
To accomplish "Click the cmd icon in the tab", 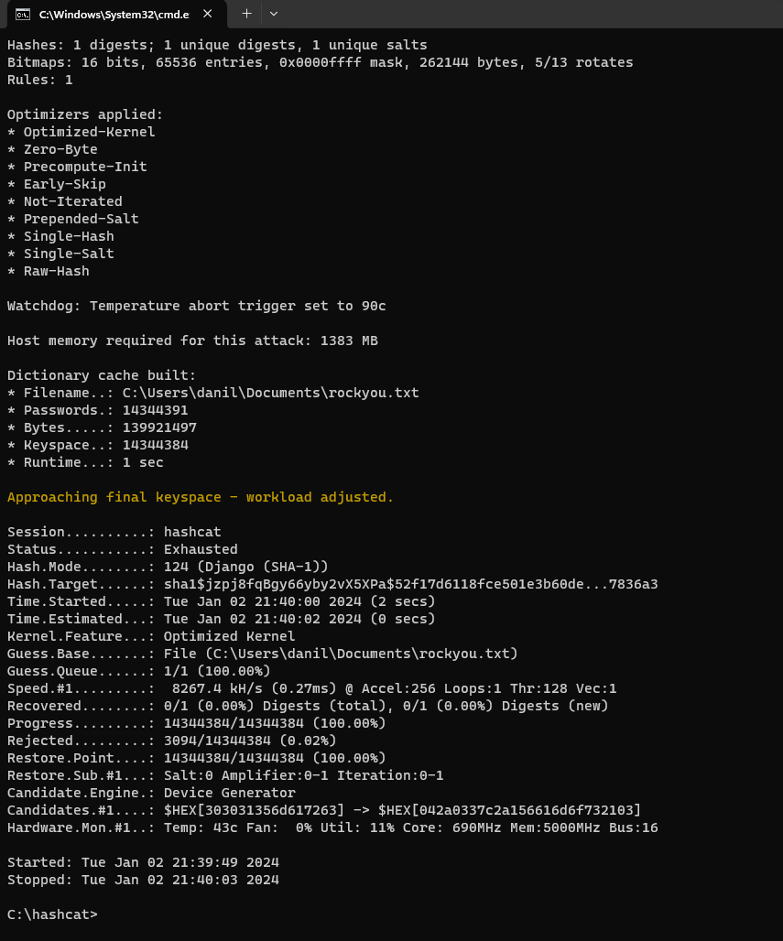I will [24, 15].
